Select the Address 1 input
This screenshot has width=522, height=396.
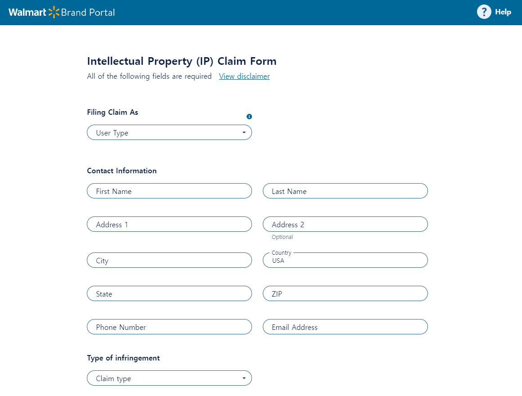(x=169, y=224)
